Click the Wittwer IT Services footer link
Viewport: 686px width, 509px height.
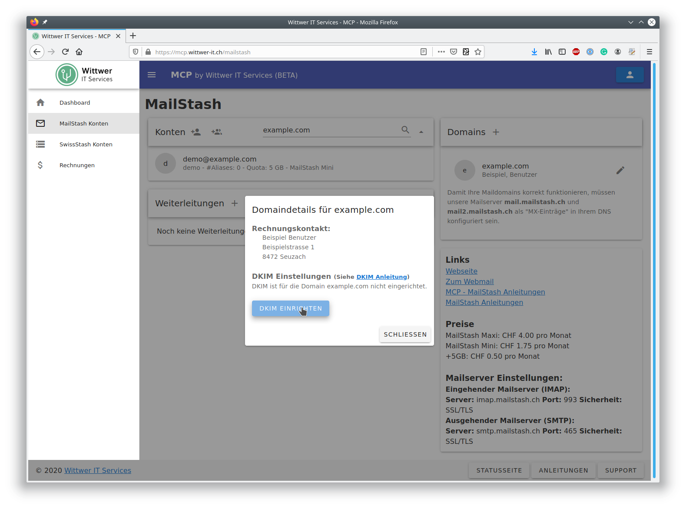point(98,470)
